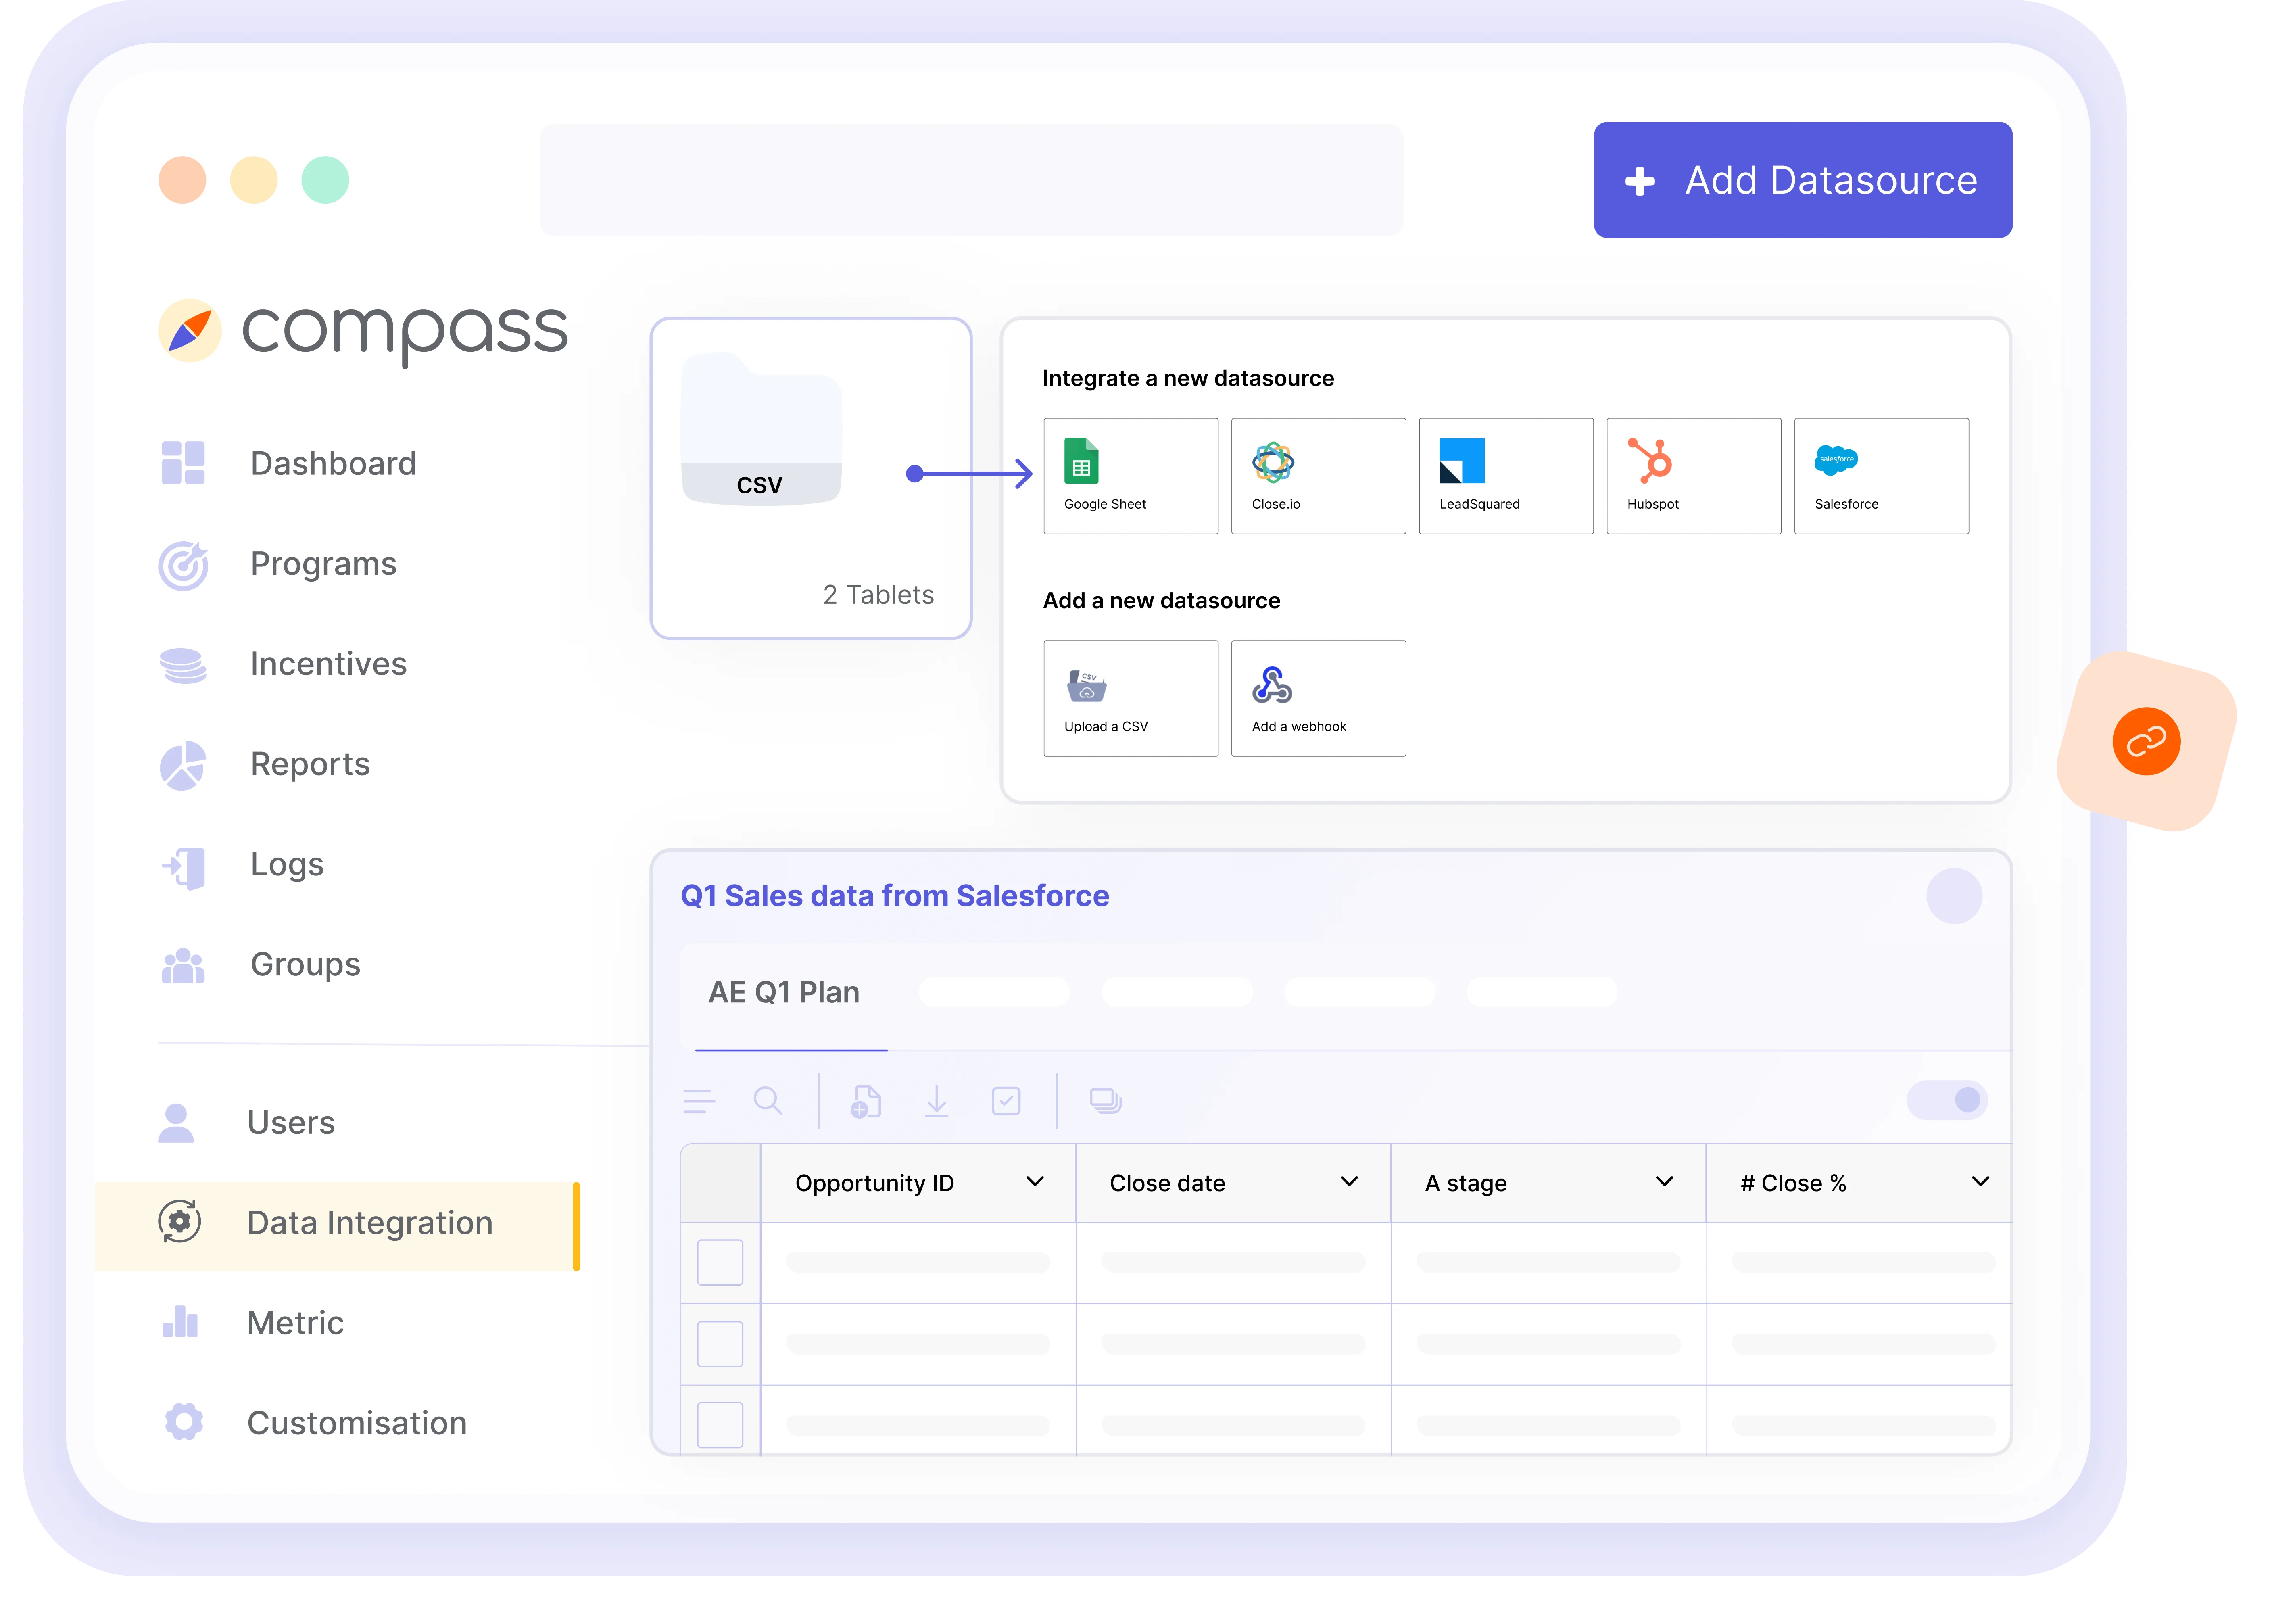This screenshot has height=1624, width=2270.
Task: Expand the Opportunity ID column dropdown
Action: (x=1035, y=1182)
